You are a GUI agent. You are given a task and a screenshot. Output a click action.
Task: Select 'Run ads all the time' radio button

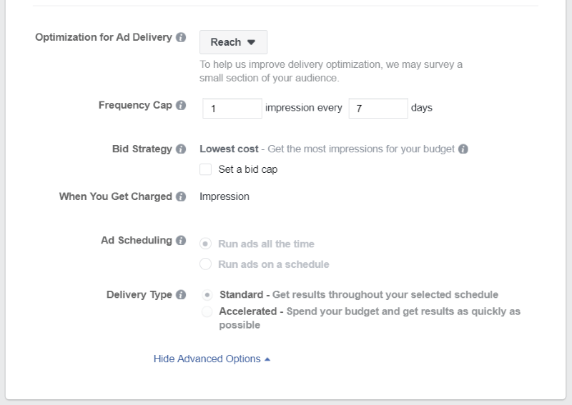[x=205, y=244]
